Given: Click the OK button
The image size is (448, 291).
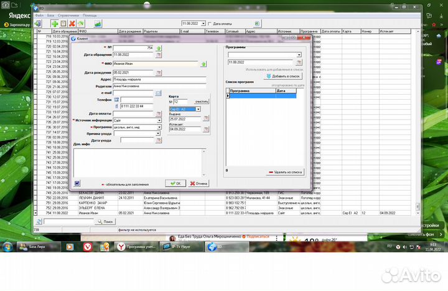Looking at the screenshot, I should 175,183.
